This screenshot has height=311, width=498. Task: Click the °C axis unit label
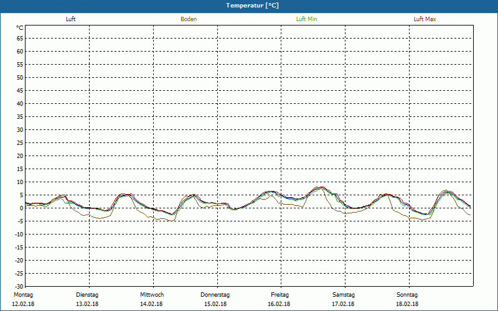click(x=20, y=28)
